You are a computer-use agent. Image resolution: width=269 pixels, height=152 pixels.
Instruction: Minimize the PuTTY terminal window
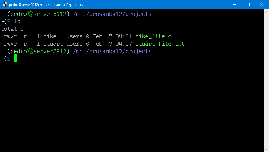(x=234, y=4)
